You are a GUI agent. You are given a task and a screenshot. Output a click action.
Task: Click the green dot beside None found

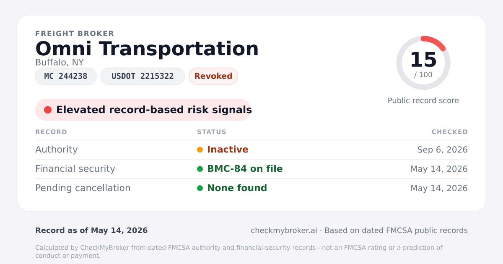coord(200,188)
